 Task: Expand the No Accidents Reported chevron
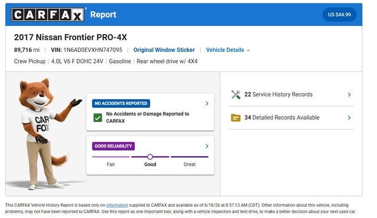(x=207, y=104)
